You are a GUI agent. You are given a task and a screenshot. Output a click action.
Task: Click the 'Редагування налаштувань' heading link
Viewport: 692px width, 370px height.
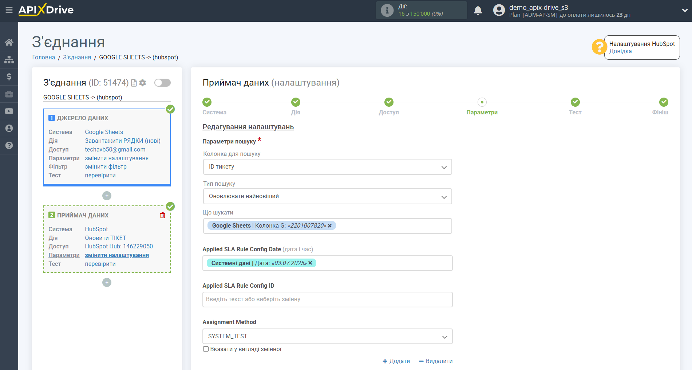[x=248, y=127]
